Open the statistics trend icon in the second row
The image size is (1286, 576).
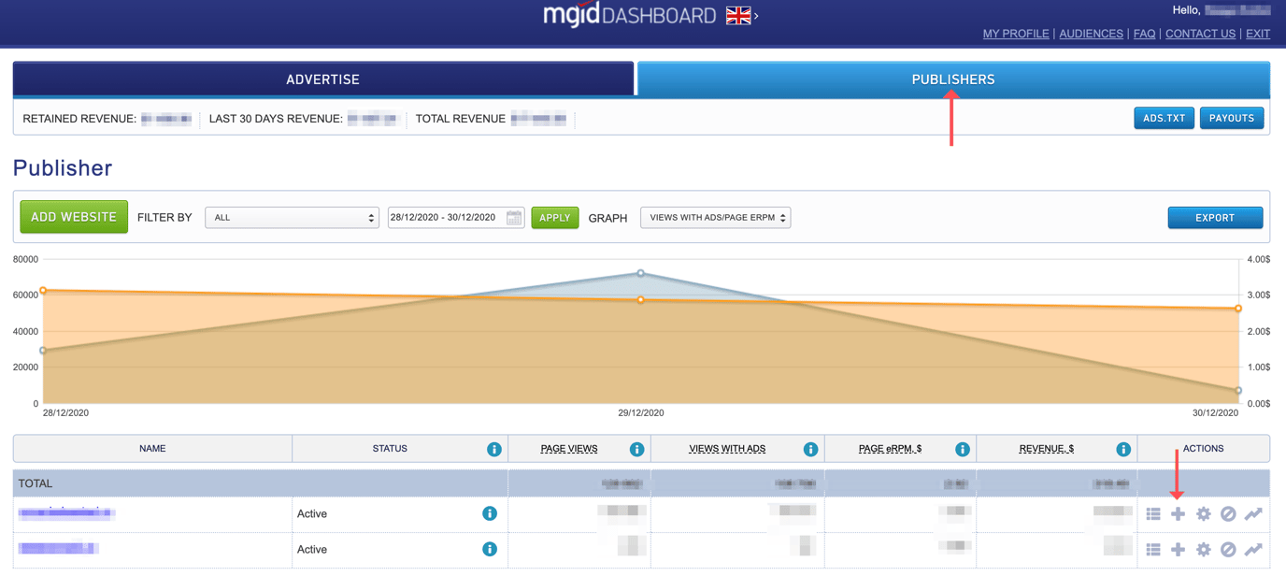pos(1253,549)
